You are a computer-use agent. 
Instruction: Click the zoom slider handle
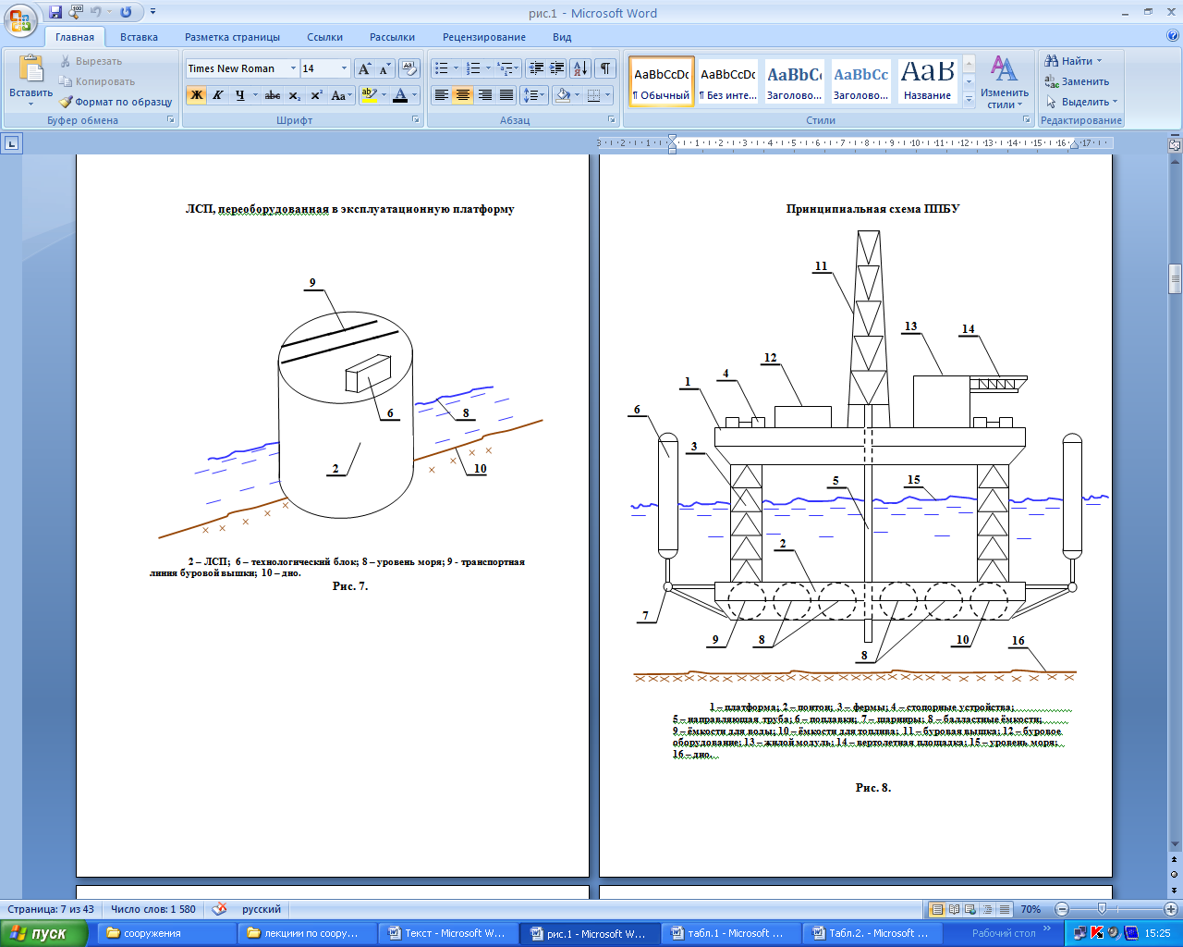point(1101,909)
